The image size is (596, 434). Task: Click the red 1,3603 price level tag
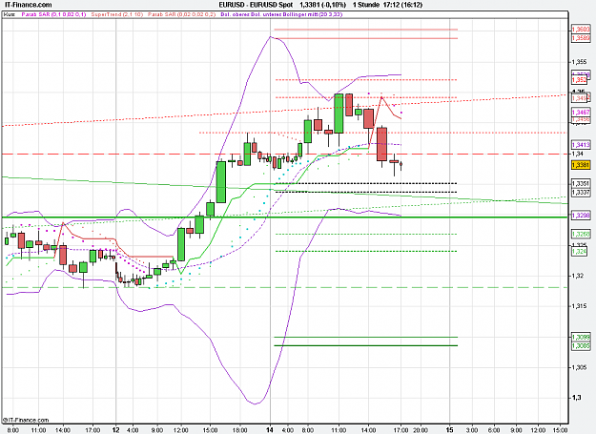click(x=581, y=30)
